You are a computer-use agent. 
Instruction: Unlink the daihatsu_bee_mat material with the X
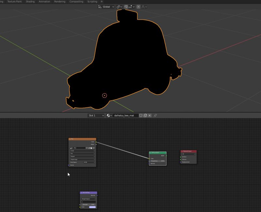tap(149, 115)
